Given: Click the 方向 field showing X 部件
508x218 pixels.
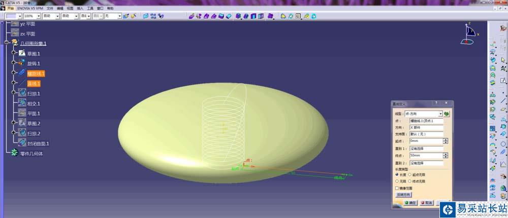Looking at the screenshot, I should [x=426, y=127].
